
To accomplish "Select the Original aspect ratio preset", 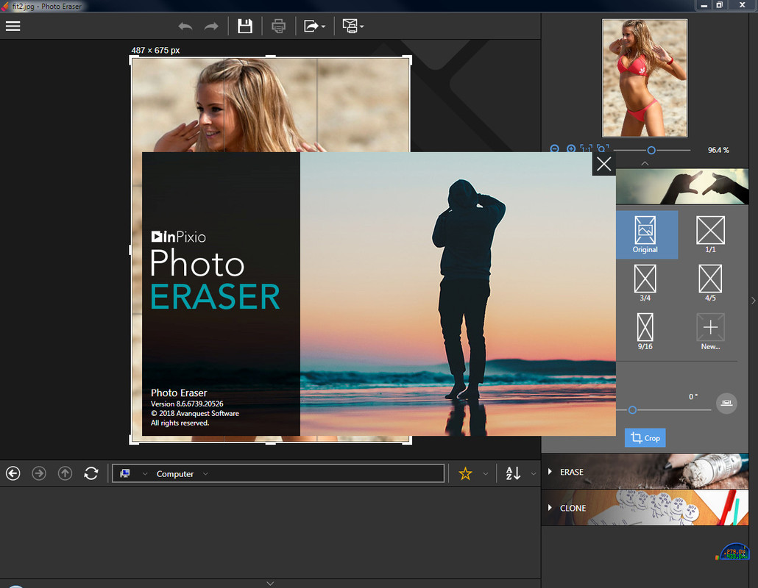I will [645, 234].
